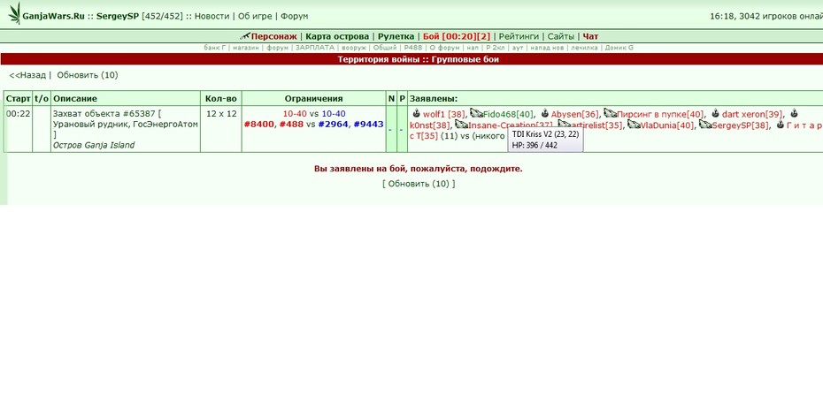The height and width of the screenshot is (402, 823).
Task: Open the напад нов quick link
Action: (547, 48)
